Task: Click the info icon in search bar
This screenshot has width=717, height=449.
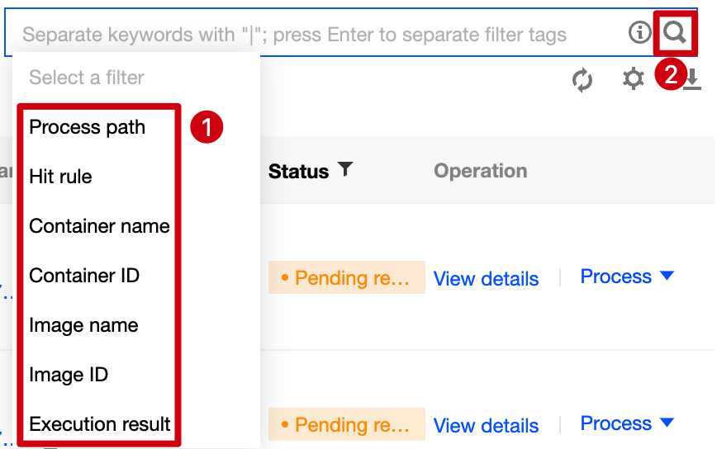Action: click(639, 33)
